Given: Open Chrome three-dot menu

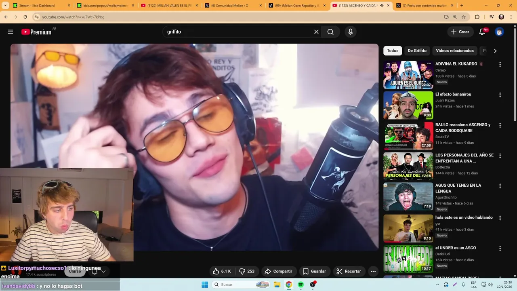Looking at the screenshot, I should click(x=511, y=17).
